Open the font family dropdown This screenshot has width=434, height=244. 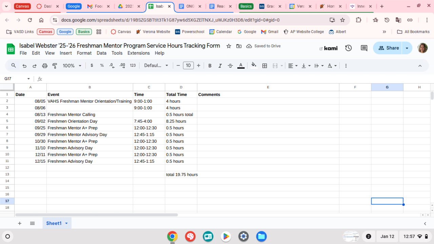coord(156,66)
